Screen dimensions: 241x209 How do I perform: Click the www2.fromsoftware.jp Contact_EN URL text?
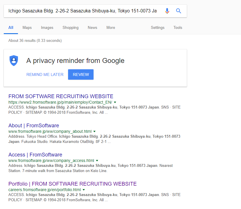[x=60, y=102]
